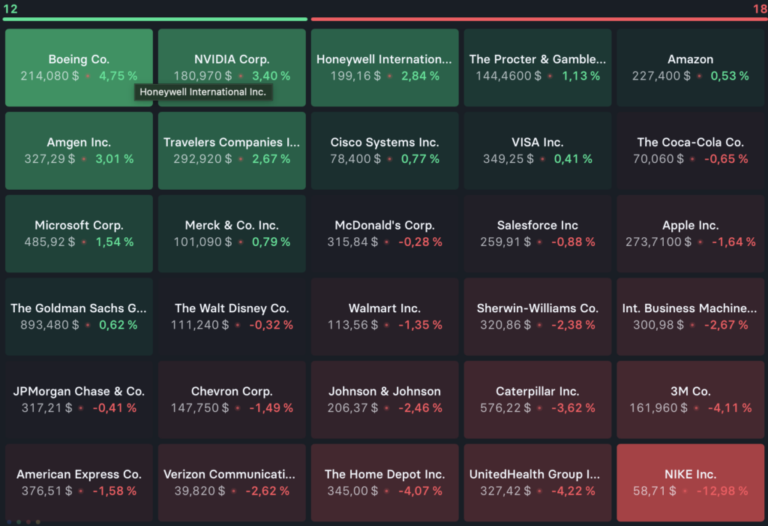Open the NVIDIA Corp. tile
768x526 pixels.
(232, 60)
